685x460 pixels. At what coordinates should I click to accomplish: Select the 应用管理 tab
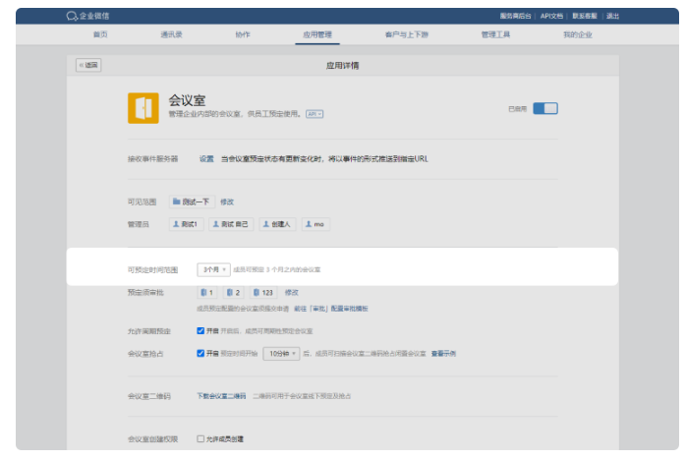pyautogui.click(x=317, y=34)
